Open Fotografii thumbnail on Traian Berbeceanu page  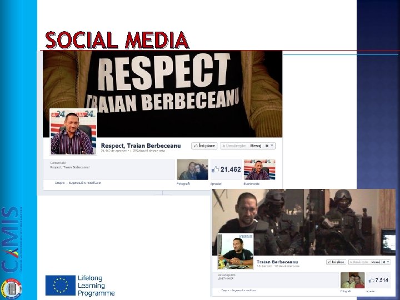(353, 280)
